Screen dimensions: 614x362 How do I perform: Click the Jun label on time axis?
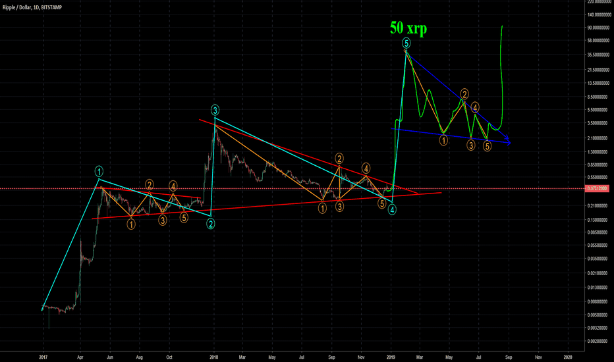click(110, 357)
